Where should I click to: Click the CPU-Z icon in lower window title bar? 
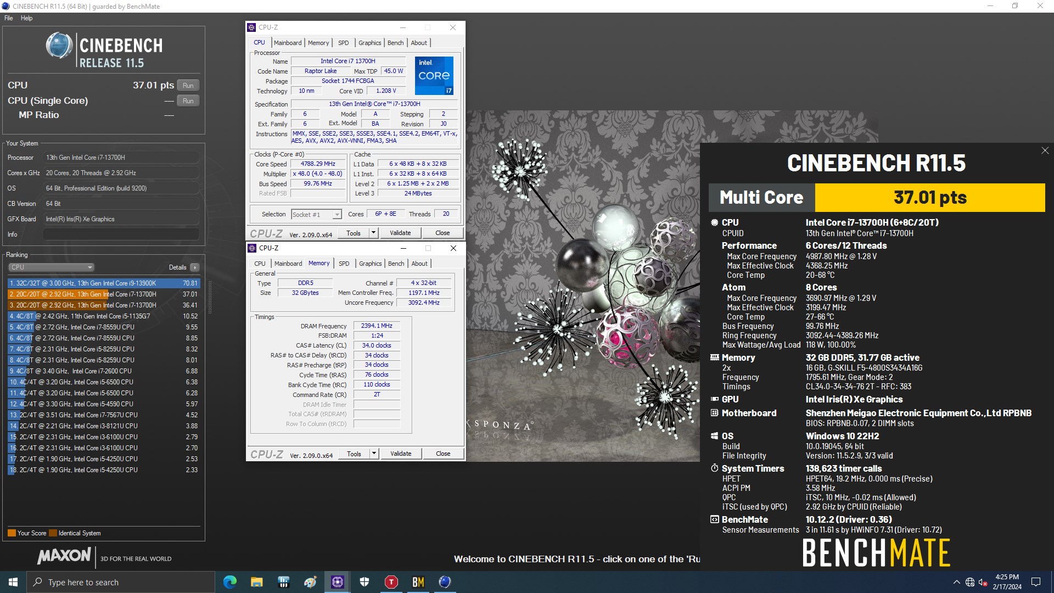click(252, 248)
